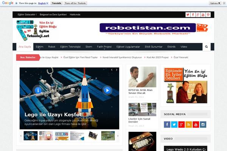Screen dimensions: 227x151
Task: Select the second thumbnail with pink sphere
Action: coord(46,136)
